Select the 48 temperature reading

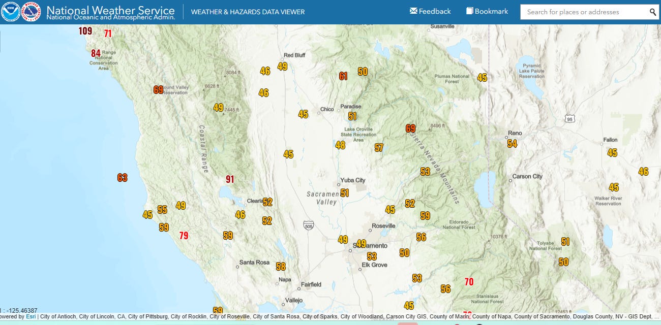340,145
